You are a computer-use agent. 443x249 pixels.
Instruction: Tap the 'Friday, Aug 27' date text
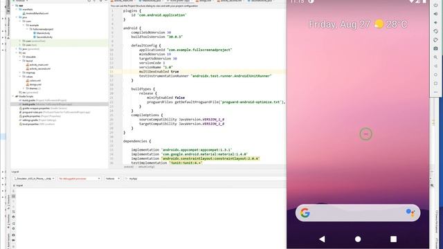pos(339,24)
